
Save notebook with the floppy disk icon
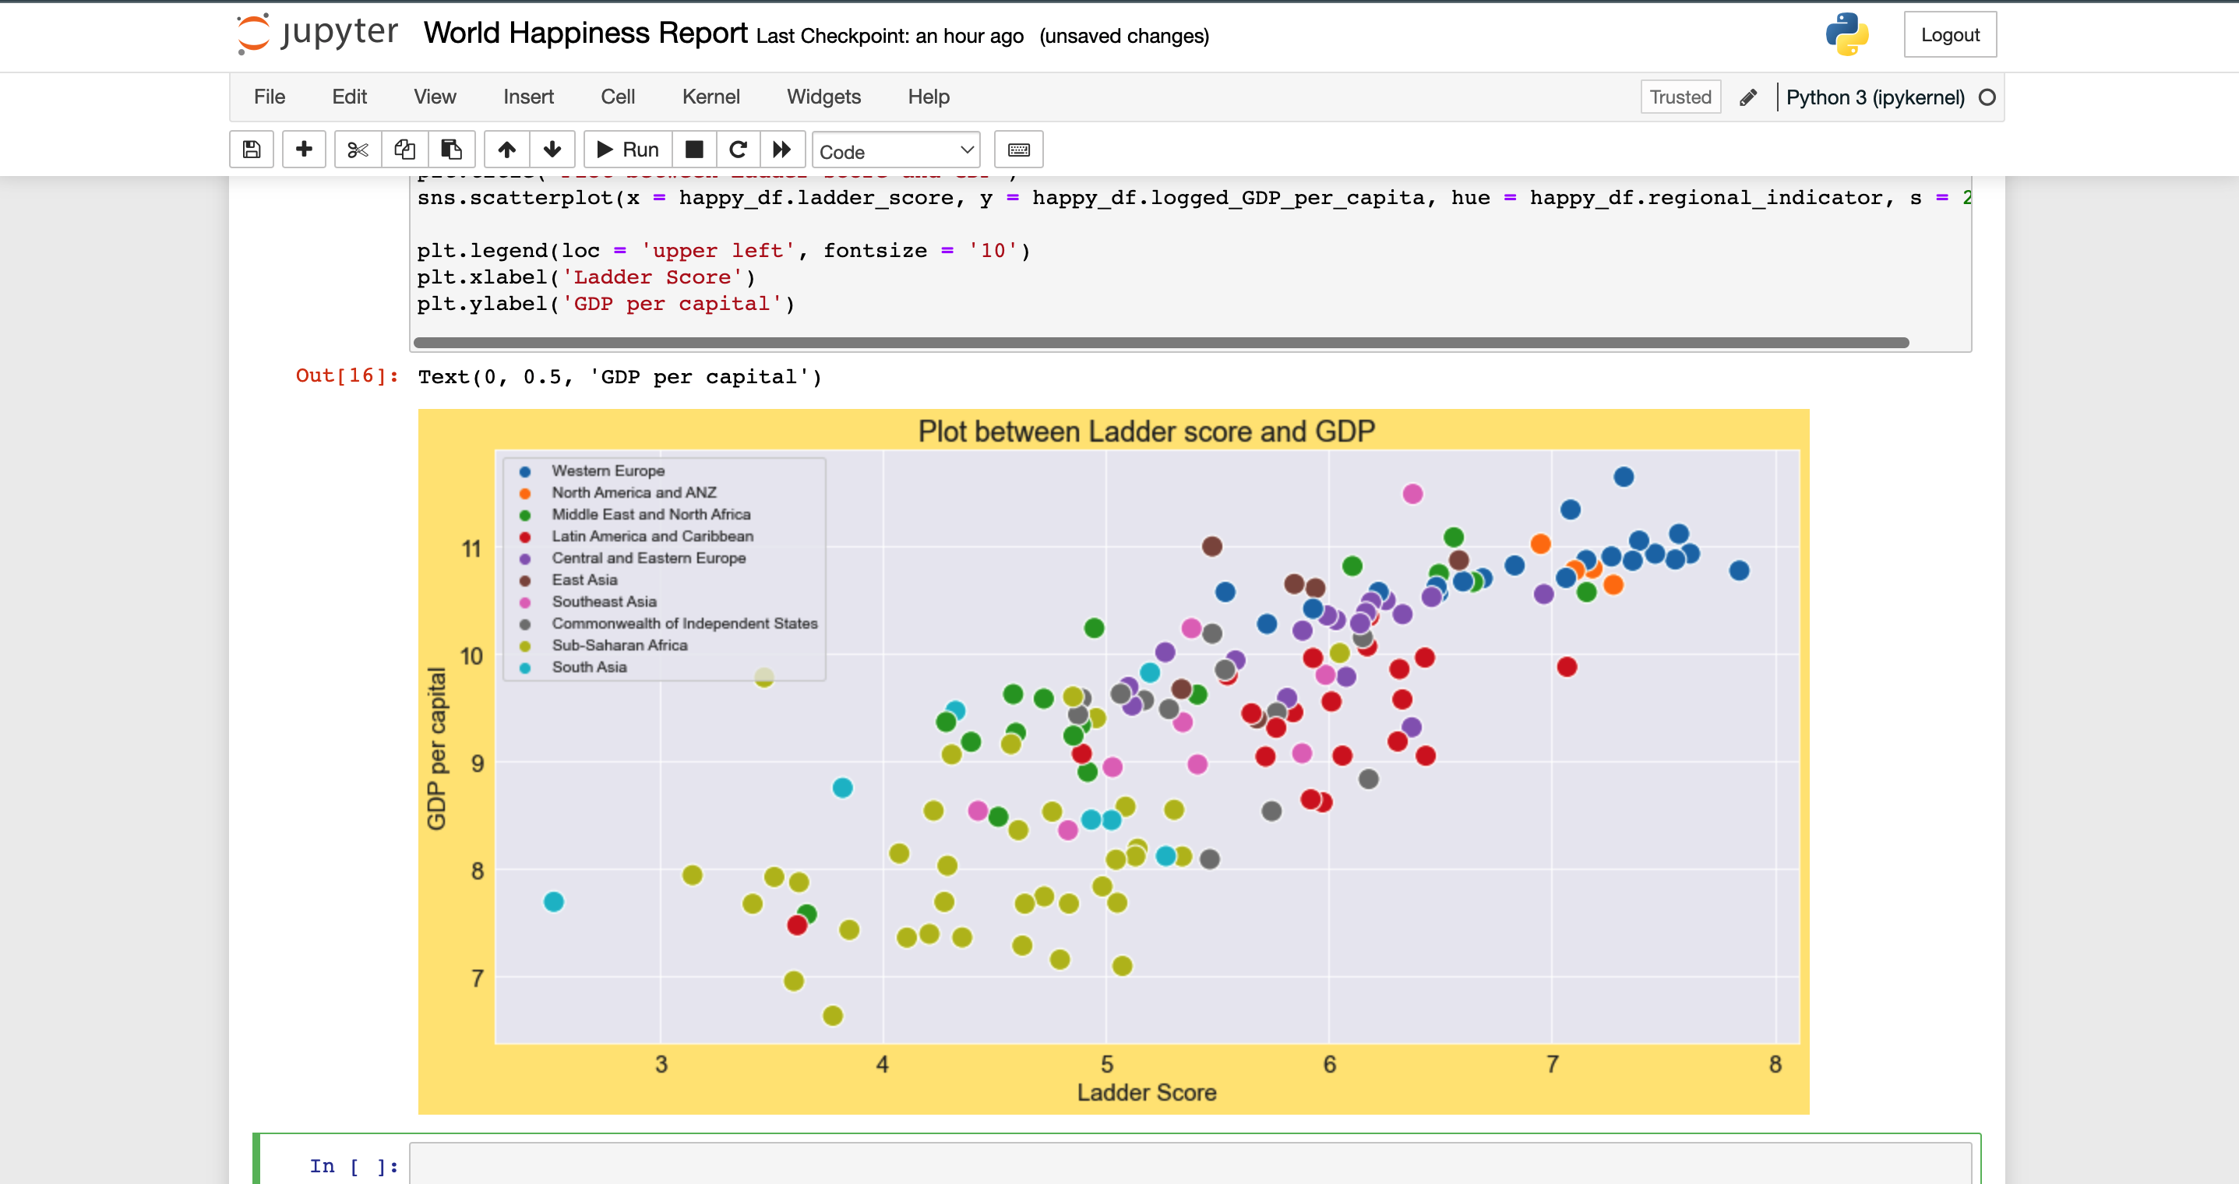click(251, 150)
